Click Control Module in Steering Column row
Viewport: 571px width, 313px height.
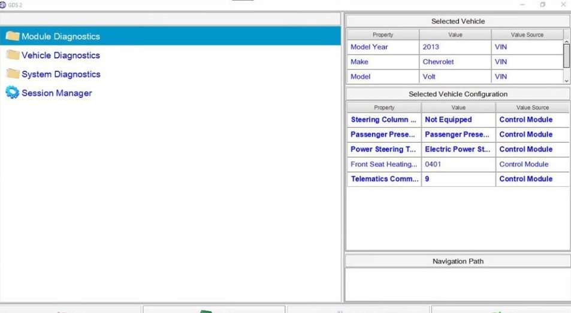tap(533, 119)
